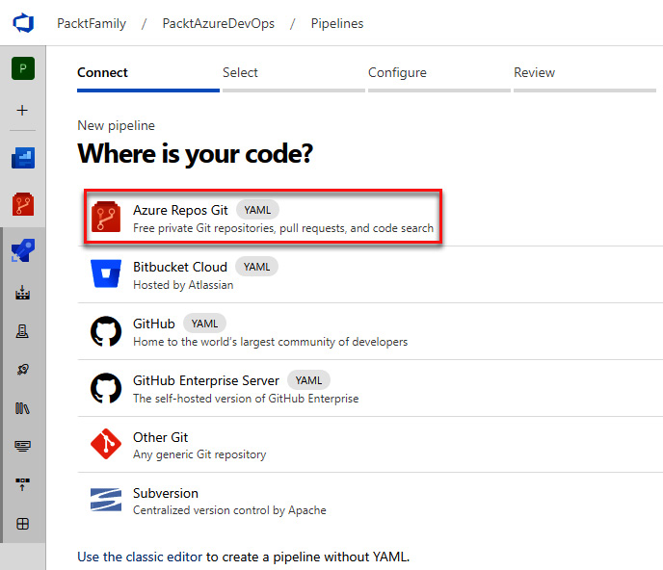663x570 pixels.
Task: Open the PacktAzureDevOps project avatar in sidebar
Action: click(23, 68)
